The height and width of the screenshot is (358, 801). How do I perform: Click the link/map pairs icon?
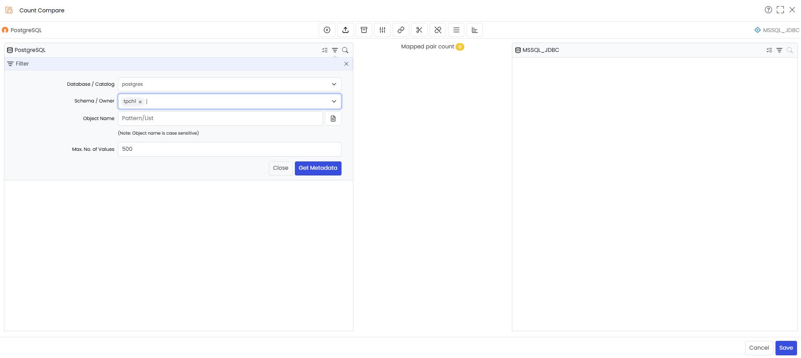tap(401, 30)
